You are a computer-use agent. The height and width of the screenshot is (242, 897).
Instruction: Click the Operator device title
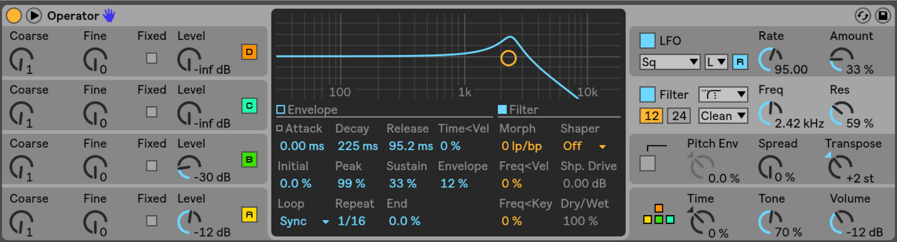click(x=73, y=16)
